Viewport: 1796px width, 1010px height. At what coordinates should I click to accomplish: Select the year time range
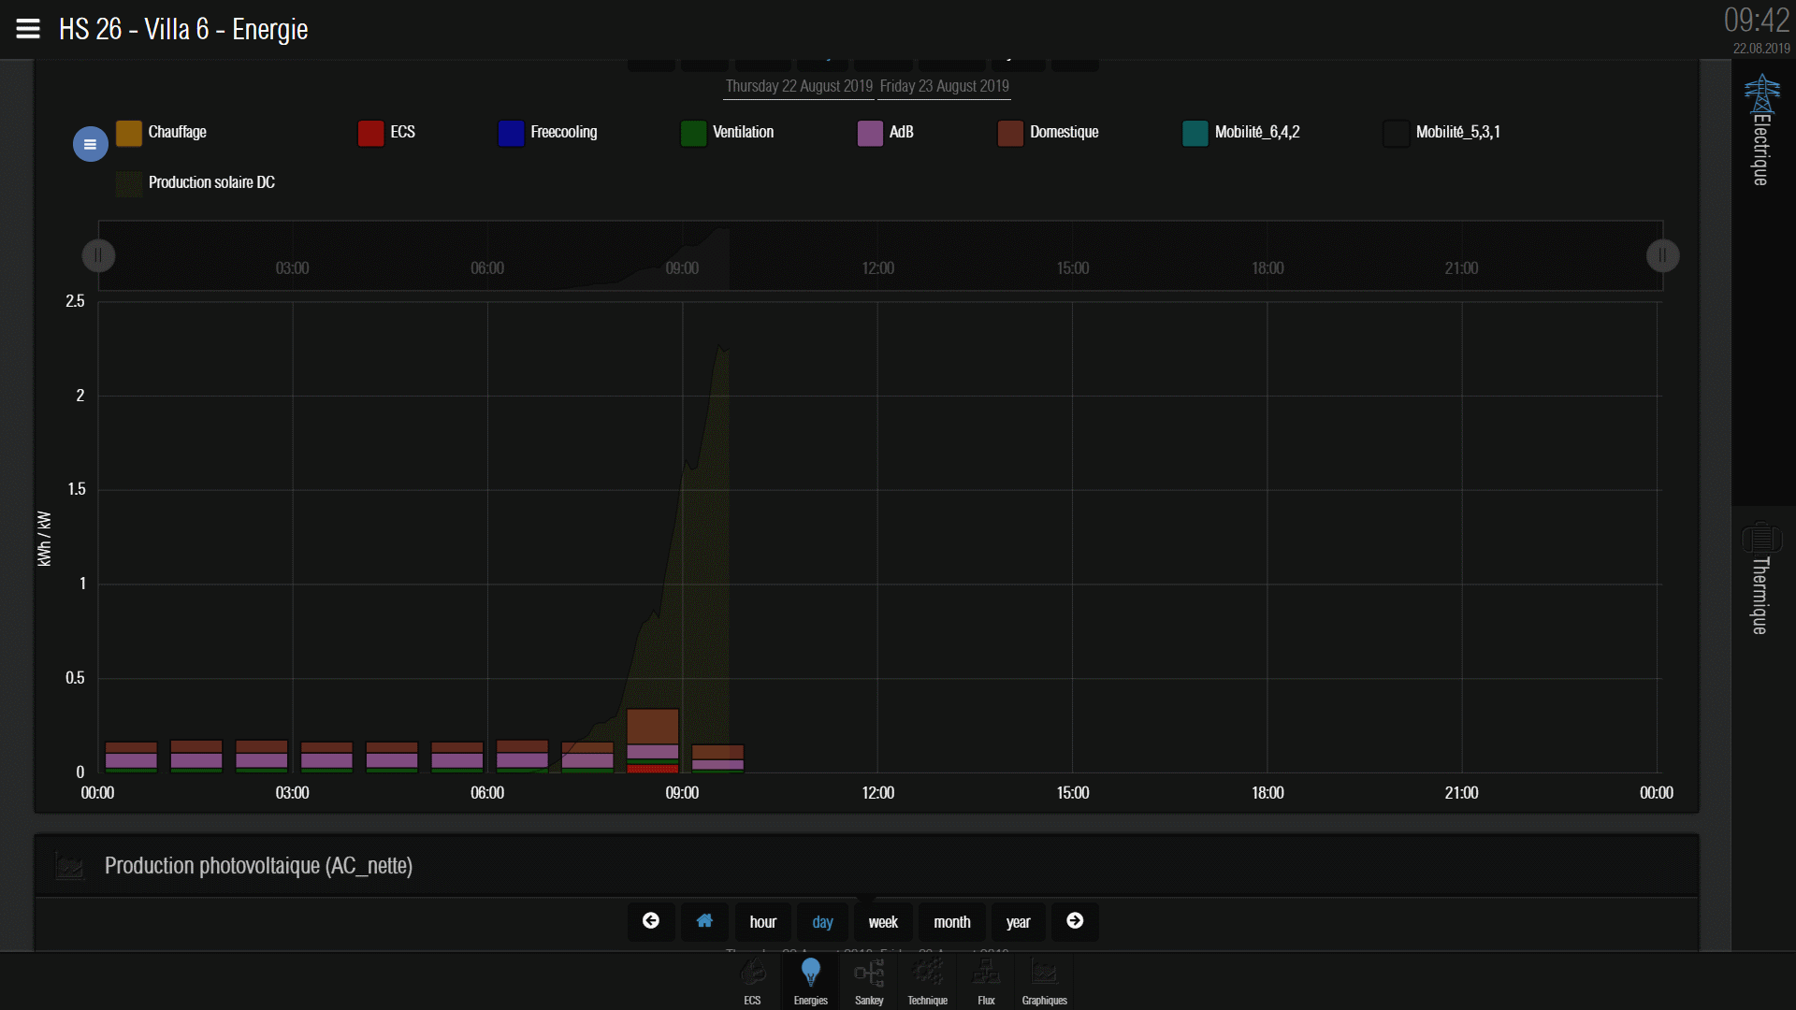[1018, 922]
